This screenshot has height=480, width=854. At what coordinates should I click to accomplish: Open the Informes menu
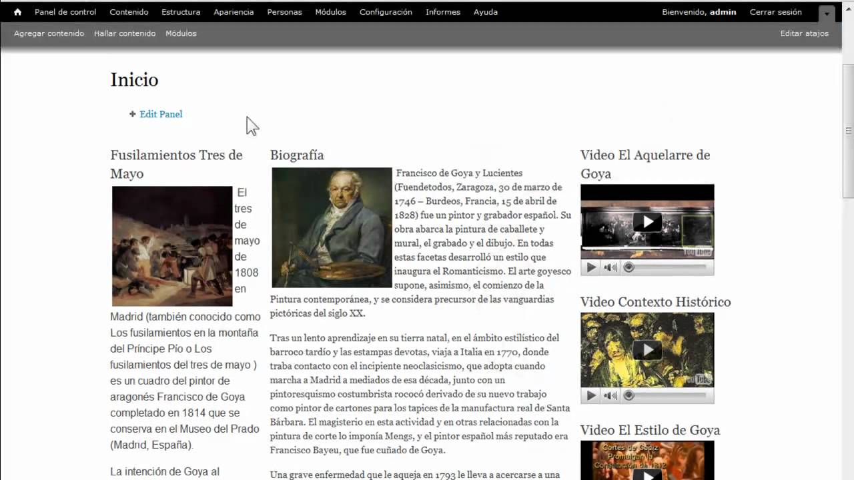(x=443, y=12)
